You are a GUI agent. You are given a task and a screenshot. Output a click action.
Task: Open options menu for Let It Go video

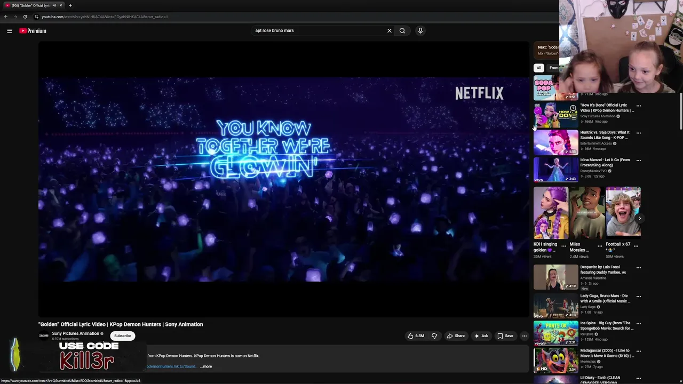point(639,160)
